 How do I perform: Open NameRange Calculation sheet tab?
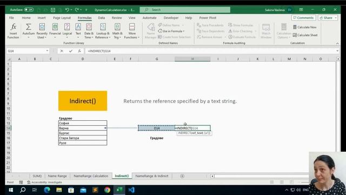[x=91, y=176]
